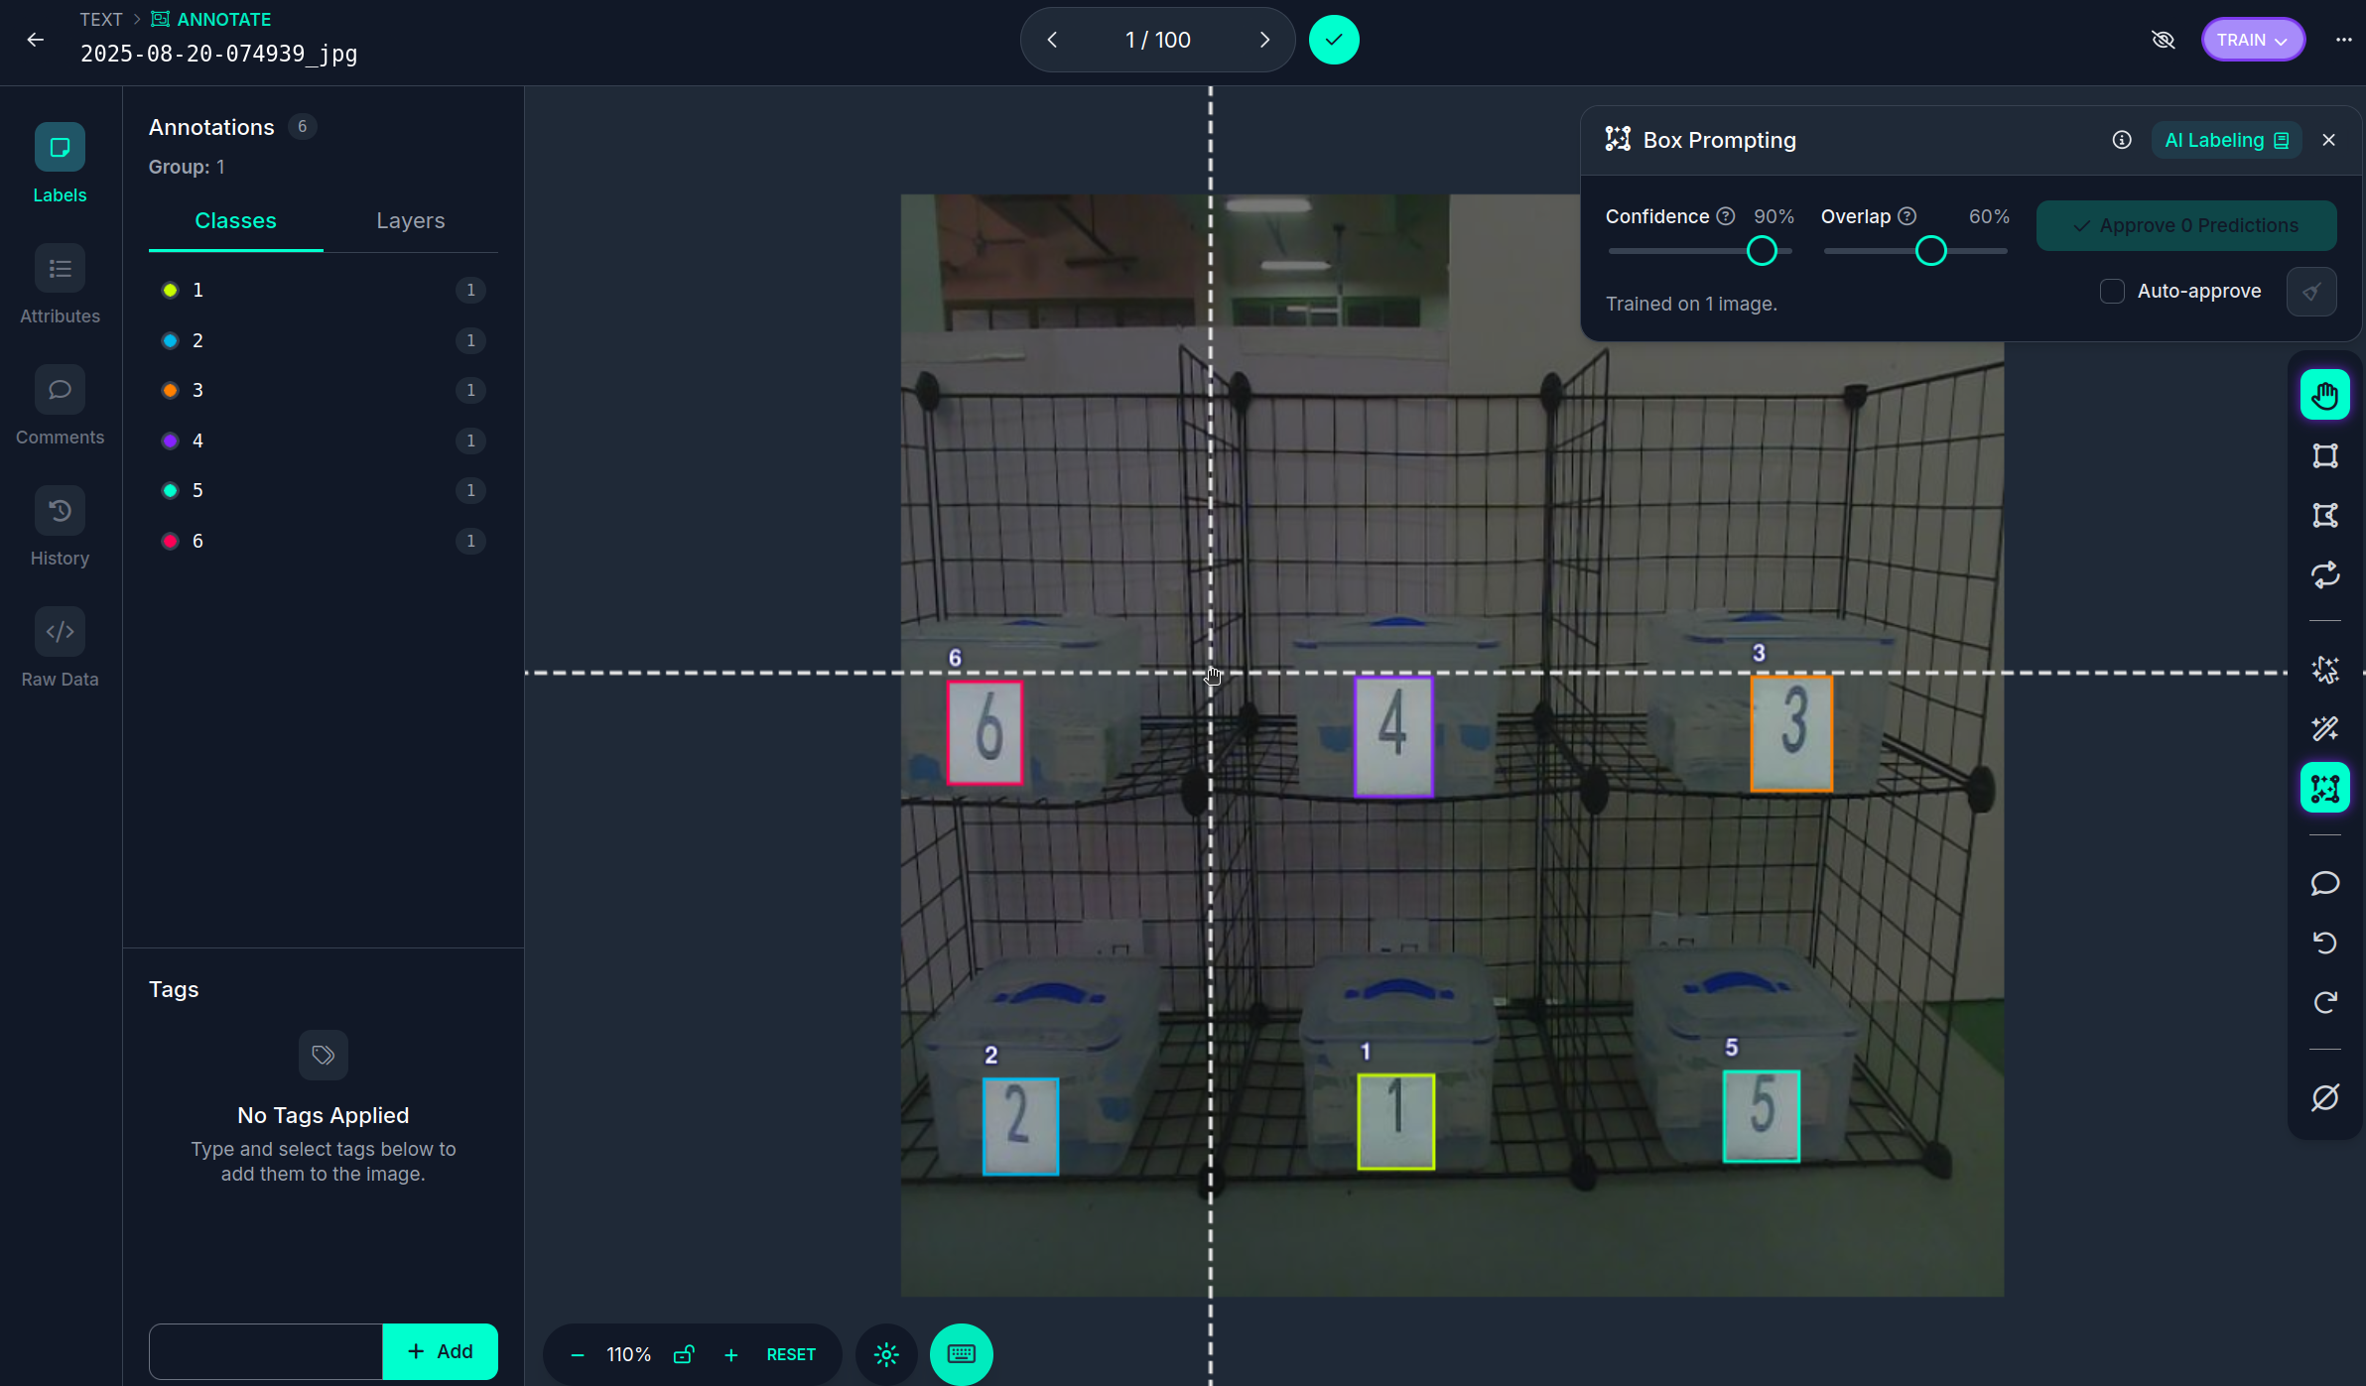Image resolution: width=2366 pixels, height=1386 pixels.
Task: Toggle annotation visibility eye icon
Action: [2163, 40]
